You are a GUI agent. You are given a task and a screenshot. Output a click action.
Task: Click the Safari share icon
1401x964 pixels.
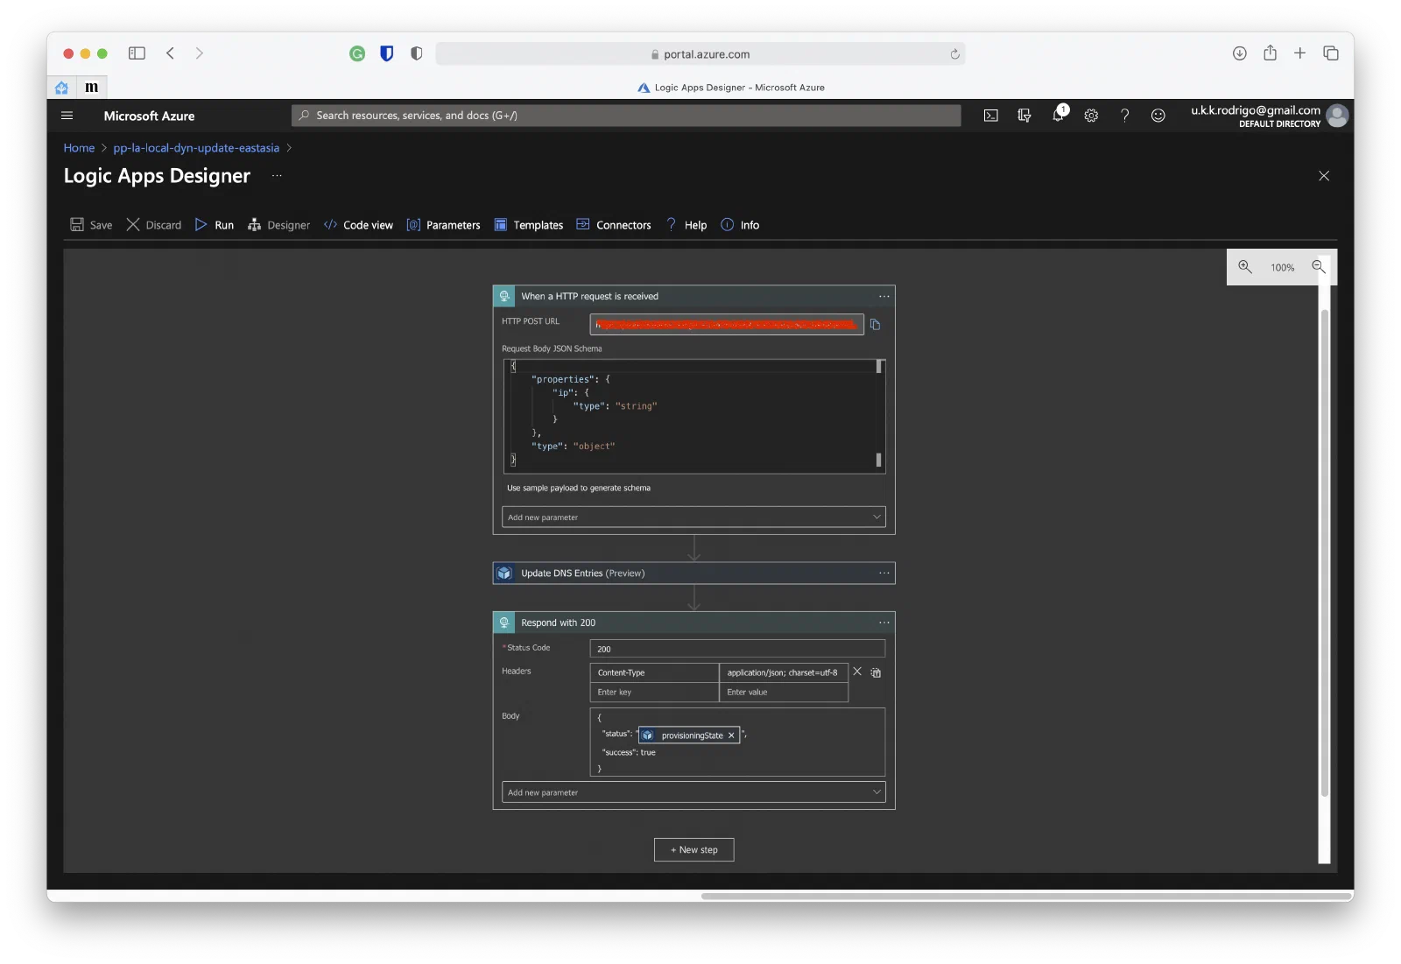1270,53
